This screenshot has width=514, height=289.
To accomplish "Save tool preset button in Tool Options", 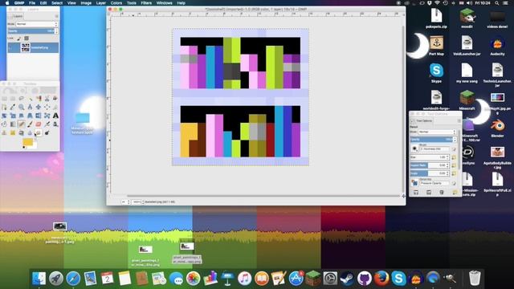I will (416, 193).
